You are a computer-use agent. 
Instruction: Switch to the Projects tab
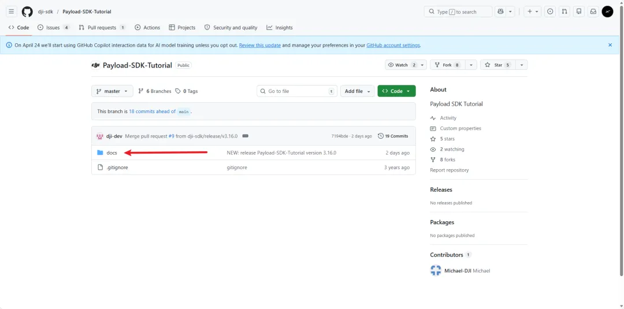pyautogui.click(x=182, y=28)
